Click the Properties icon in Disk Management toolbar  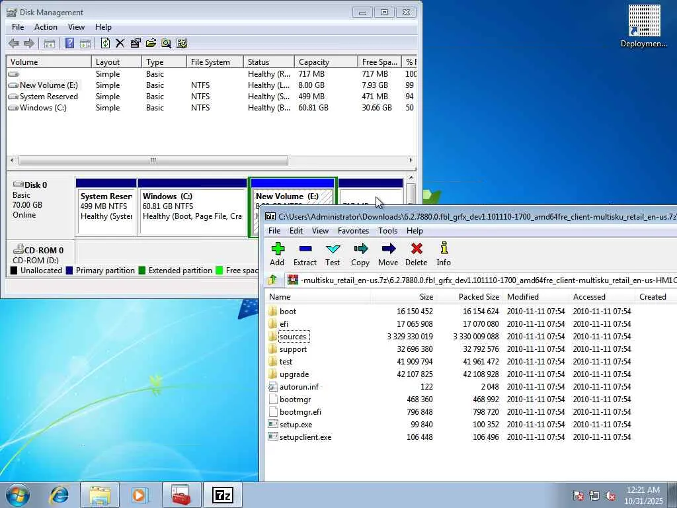pos(136,43)
